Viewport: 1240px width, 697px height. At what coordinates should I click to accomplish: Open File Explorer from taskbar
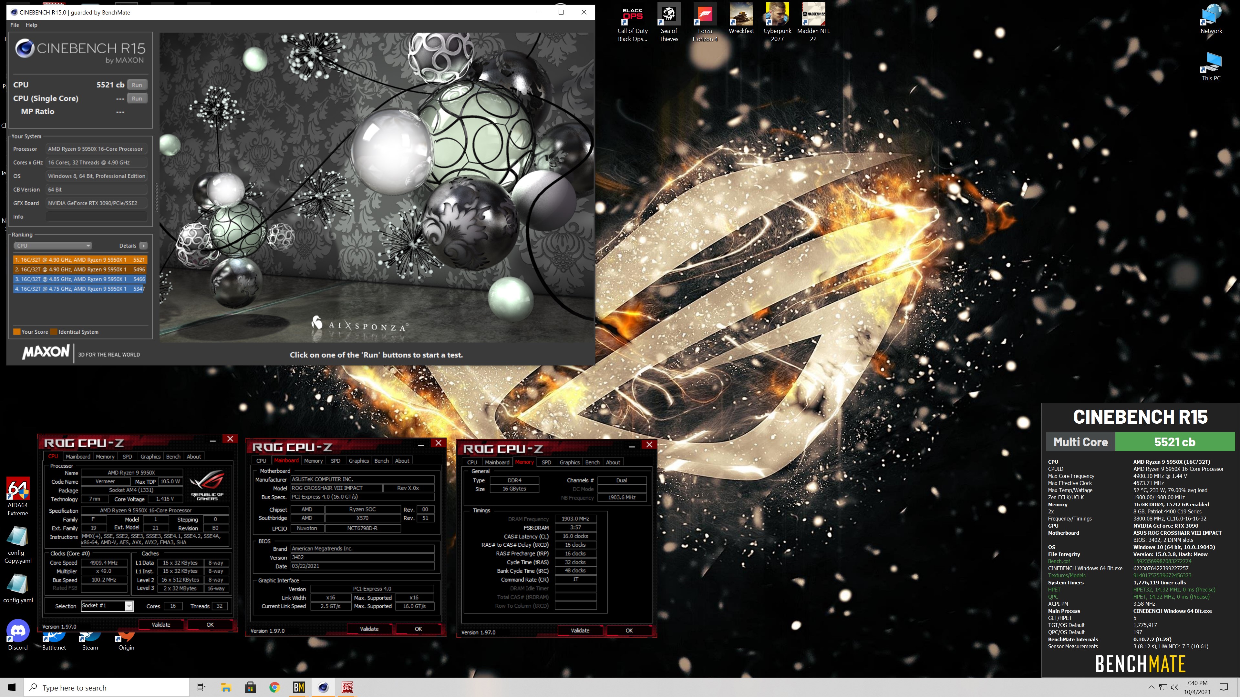226,687
